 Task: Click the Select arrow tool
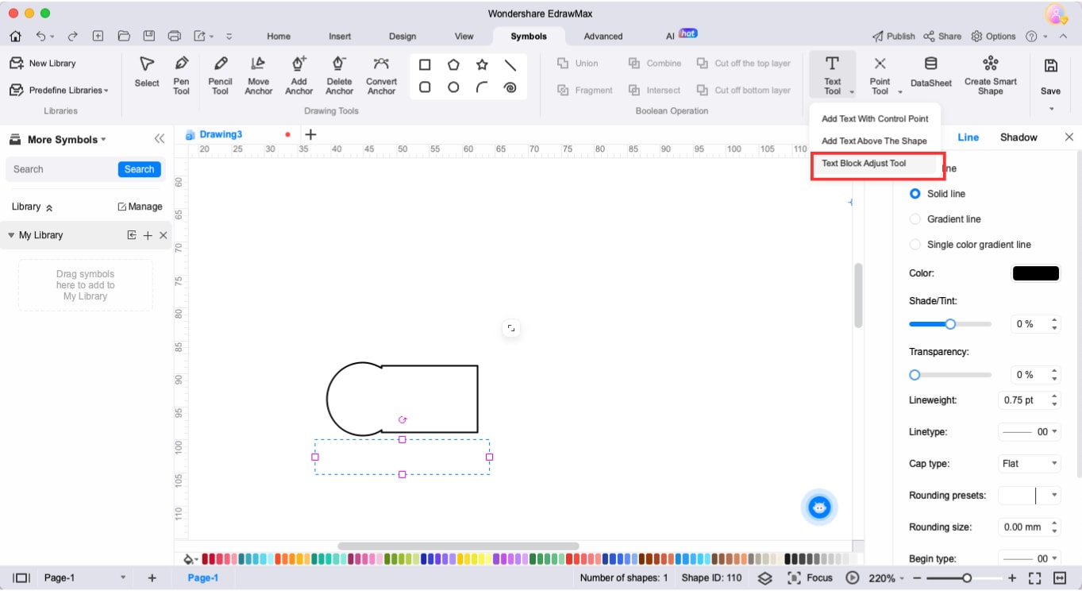pyautogui.click(x=146, y=71)
